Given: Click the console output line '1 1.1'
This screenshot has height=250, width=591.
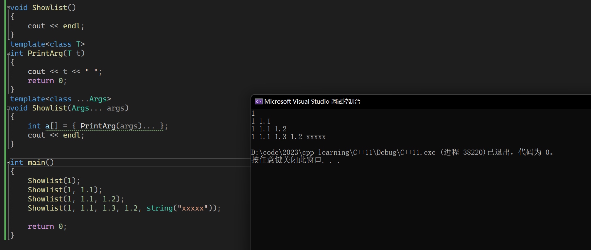Looking at the screenshot, I should 261,121.
